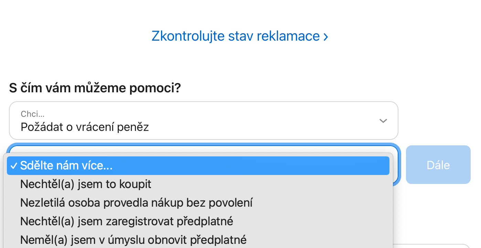Click the word předplatné in the zaregistrovat option
481x248 pixels.
(205, 221)
